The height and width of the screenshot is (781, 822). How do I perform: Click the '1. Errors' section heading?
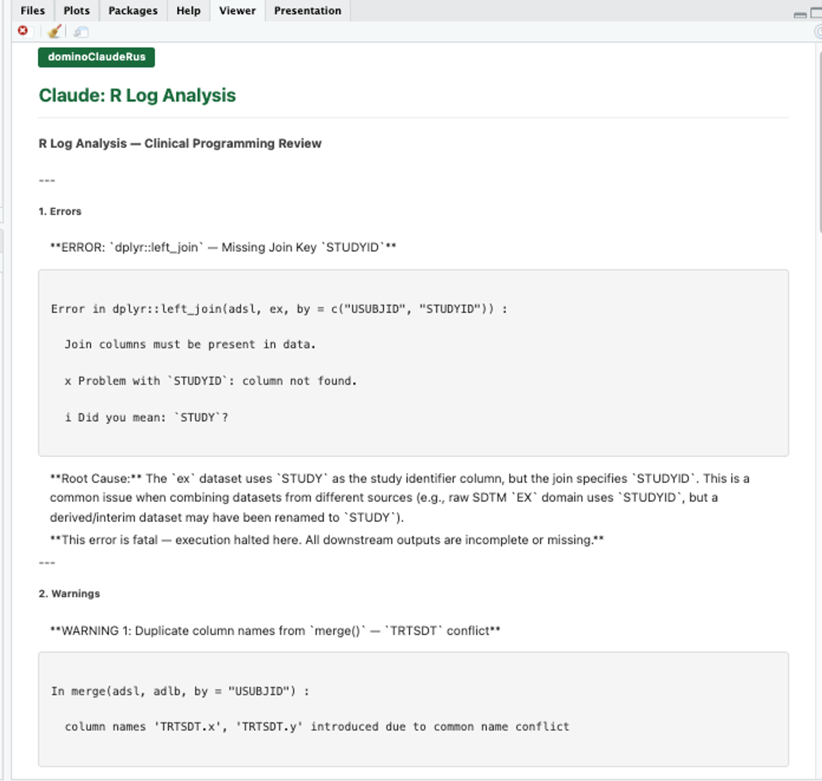pos(60,211)
